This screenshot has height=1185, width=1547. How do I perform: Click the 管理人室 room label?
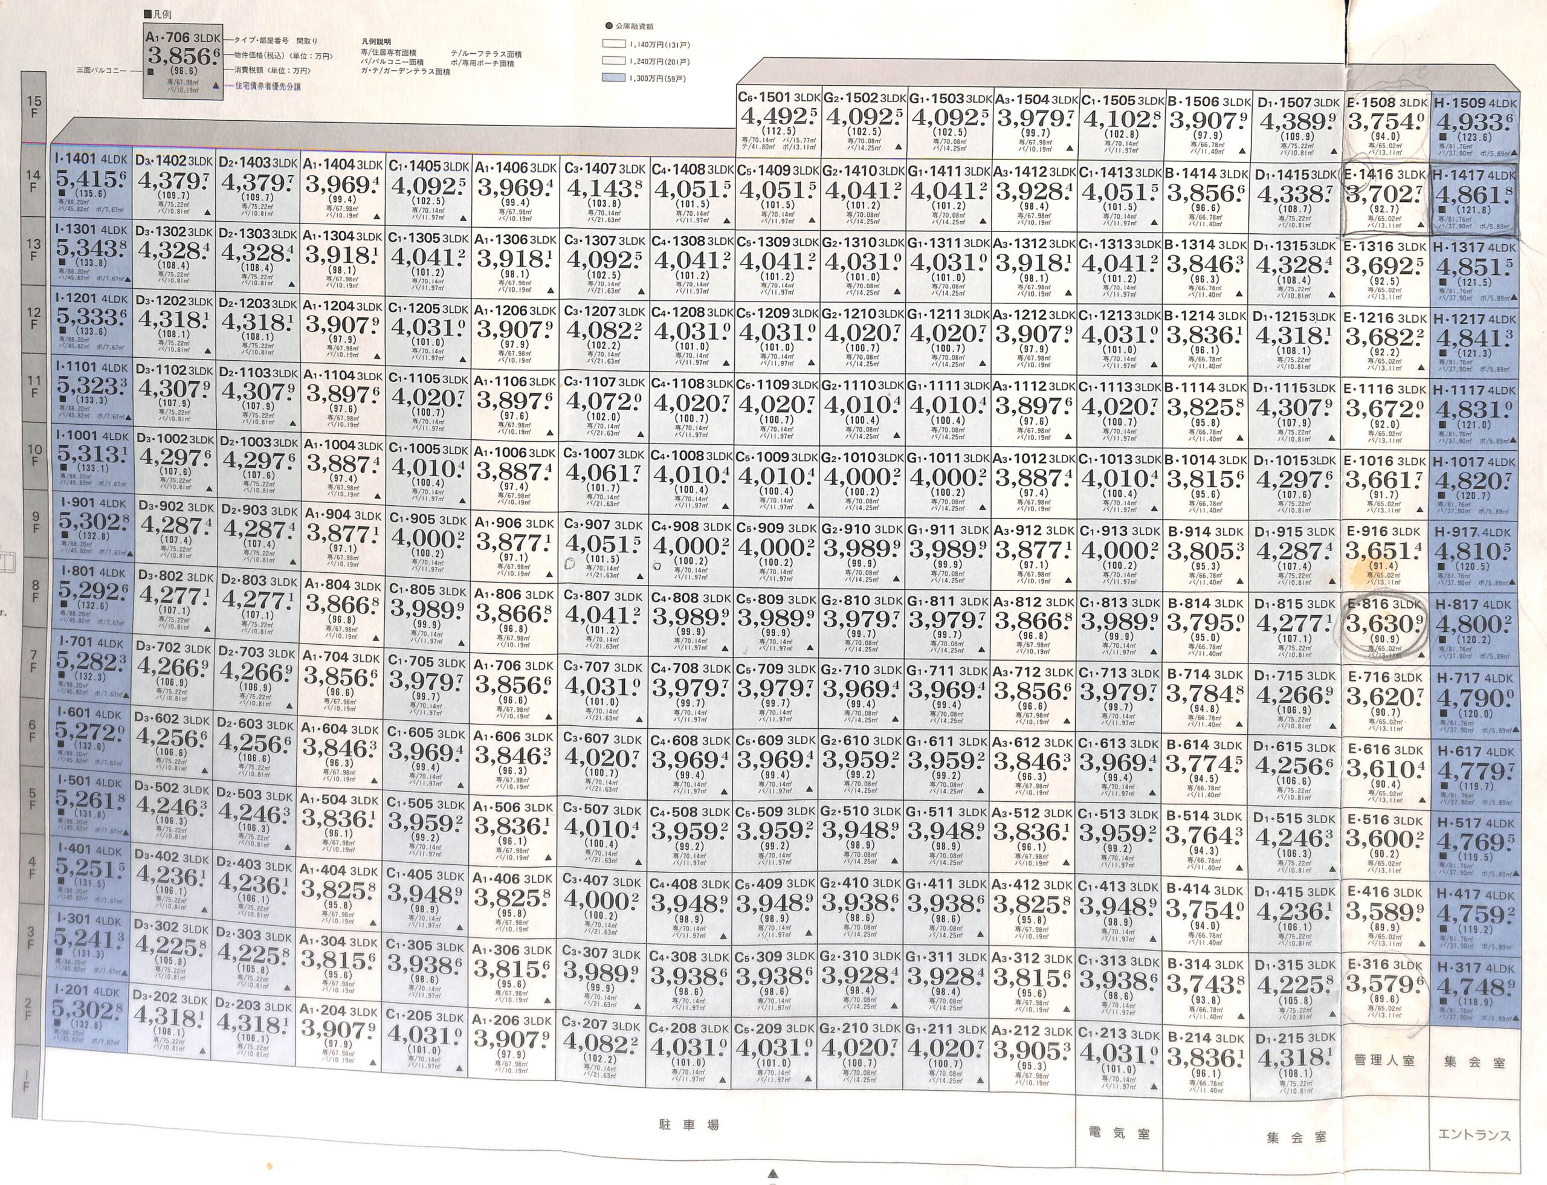point(1385,1060)
